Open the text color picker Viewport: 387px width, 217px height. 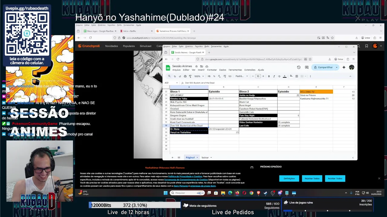pyautogui.click(x=285, y=76)
